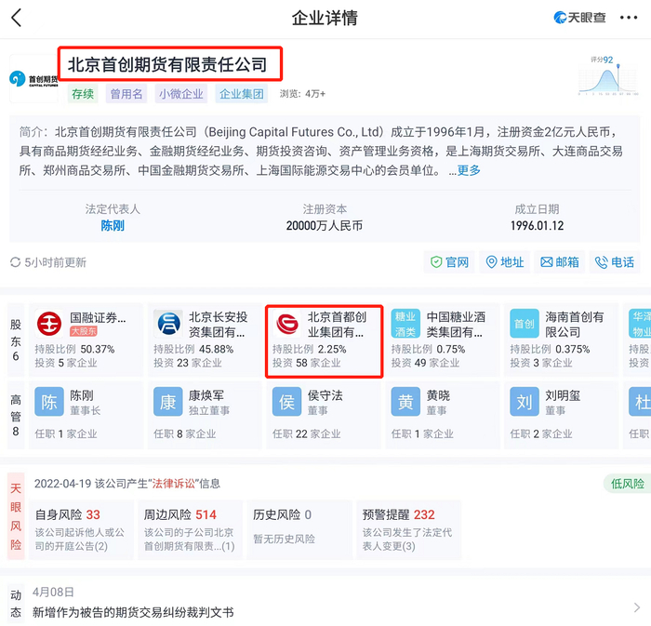This screenshot has width=651, height=626.
Task: Open the 地址 address button
Action: (x=504, y=262)
